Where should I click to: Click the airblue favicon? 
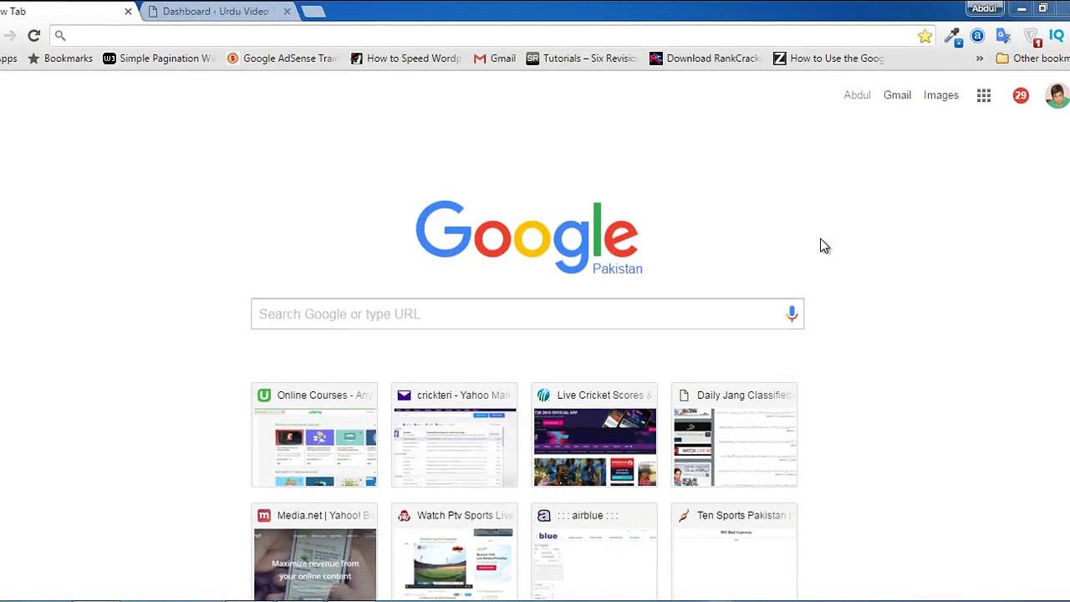[544, 516]
